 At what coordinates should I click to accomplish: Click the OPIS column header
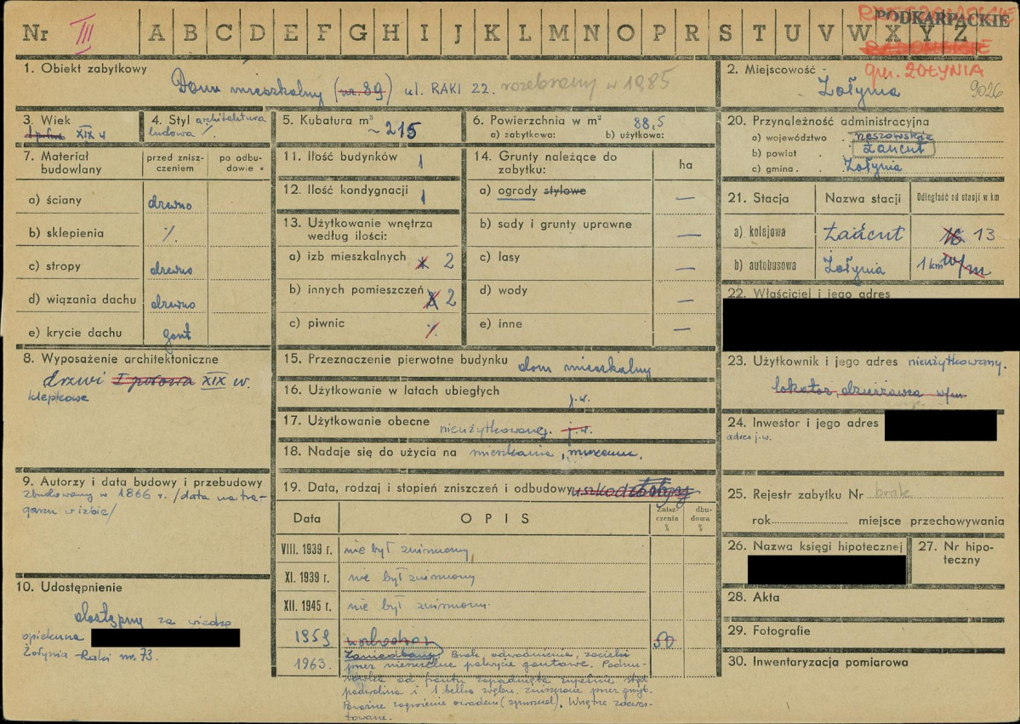point(495,519)
